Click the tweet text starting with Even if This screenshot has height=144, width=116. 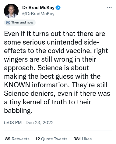tap(57, 72)
